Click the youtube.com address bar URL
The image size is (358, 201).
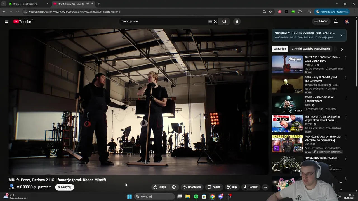click(x=74, y=12)
